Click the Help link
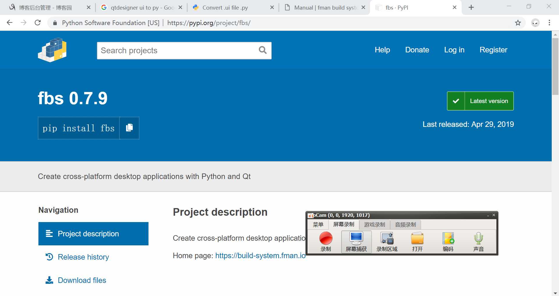This screenshot has height=296, width=559. [382, 50]
